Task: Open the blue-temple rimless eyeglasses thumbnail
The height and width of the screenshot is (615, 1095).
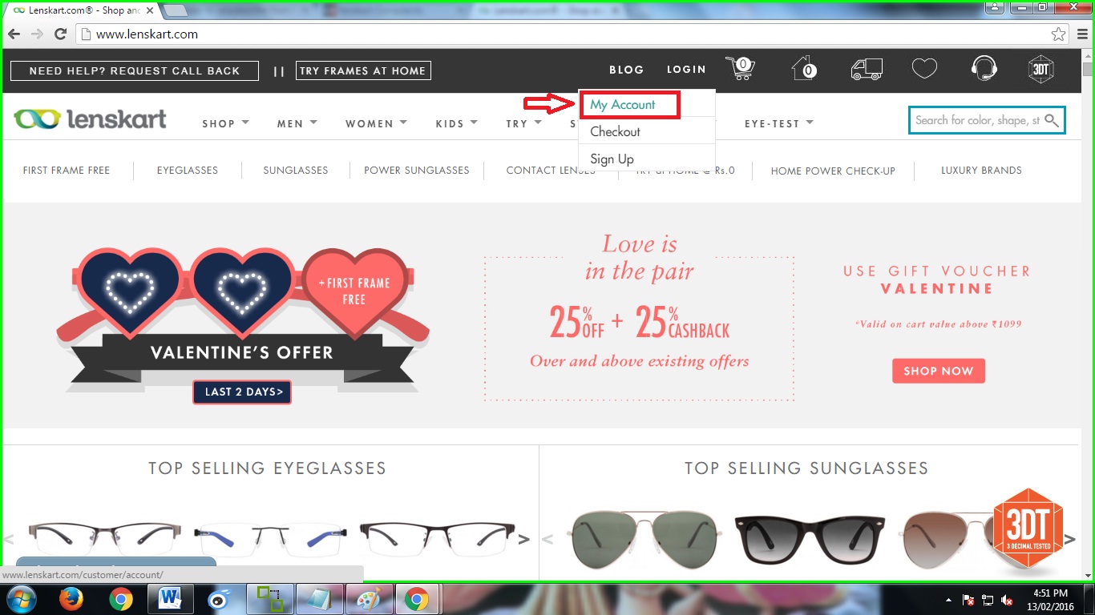Action: click(x=270, y=538)
